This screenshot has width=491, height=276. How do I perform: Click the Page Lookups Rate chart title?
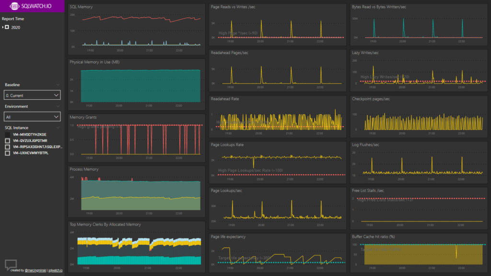click(x=227, y=145)
